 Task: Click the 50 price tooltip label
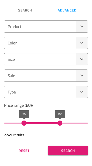point(24,114)
